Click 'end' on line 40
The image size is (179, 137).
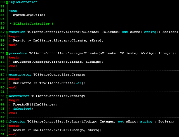(12, 87)
